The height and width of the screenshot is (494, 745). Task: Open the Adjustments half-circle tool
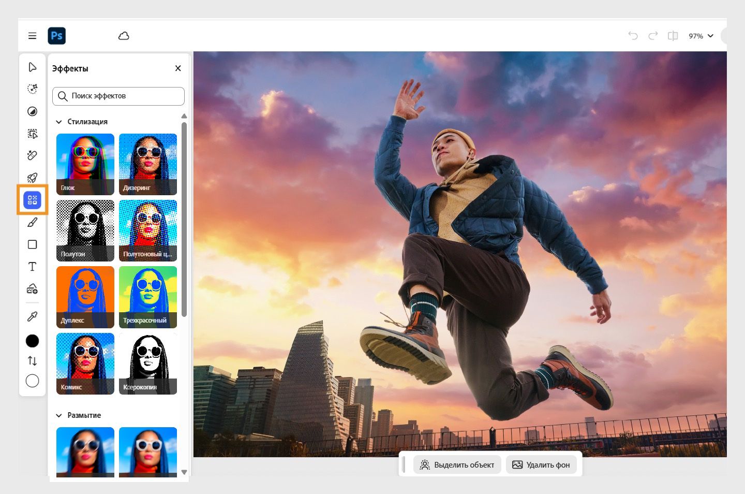click(x=32, y=111)
